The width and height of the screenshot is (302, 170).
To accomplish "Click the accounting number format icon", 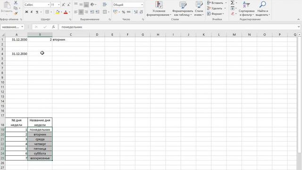I will pos(115,12).
